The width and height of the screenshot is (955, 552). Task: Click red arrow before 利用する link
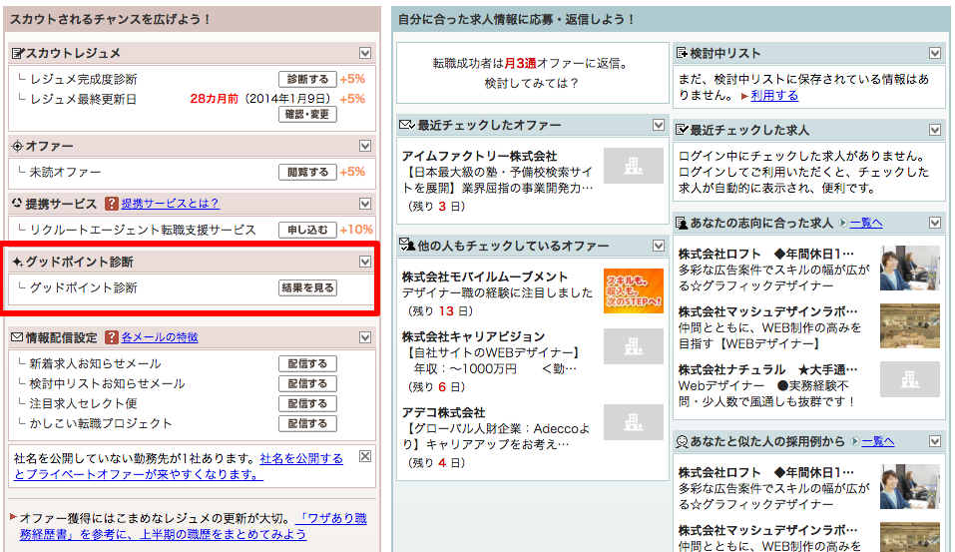coord(744,96)
